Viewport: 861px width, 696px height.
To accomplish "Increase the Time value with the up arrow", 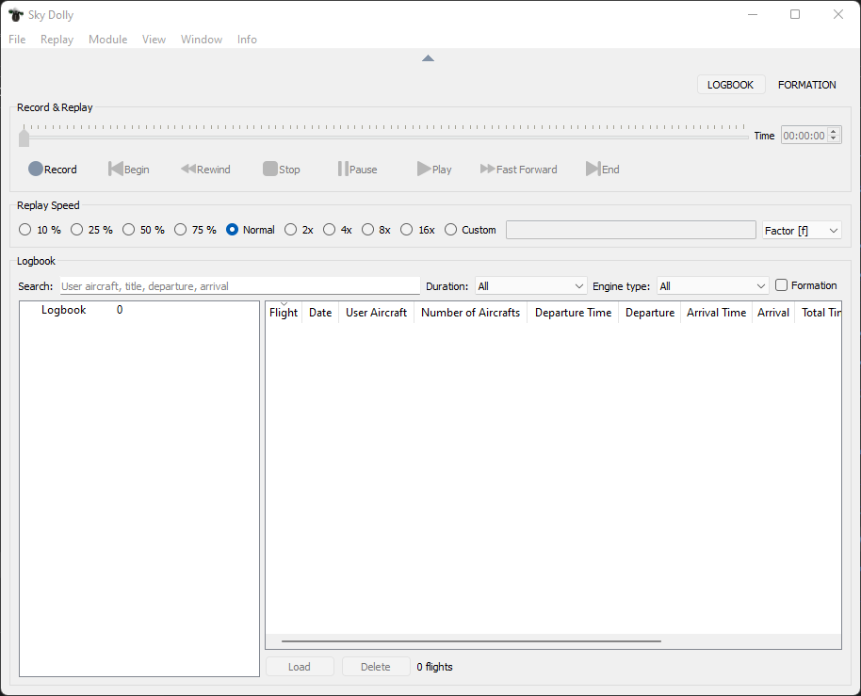I will click(x=834, y=132).
